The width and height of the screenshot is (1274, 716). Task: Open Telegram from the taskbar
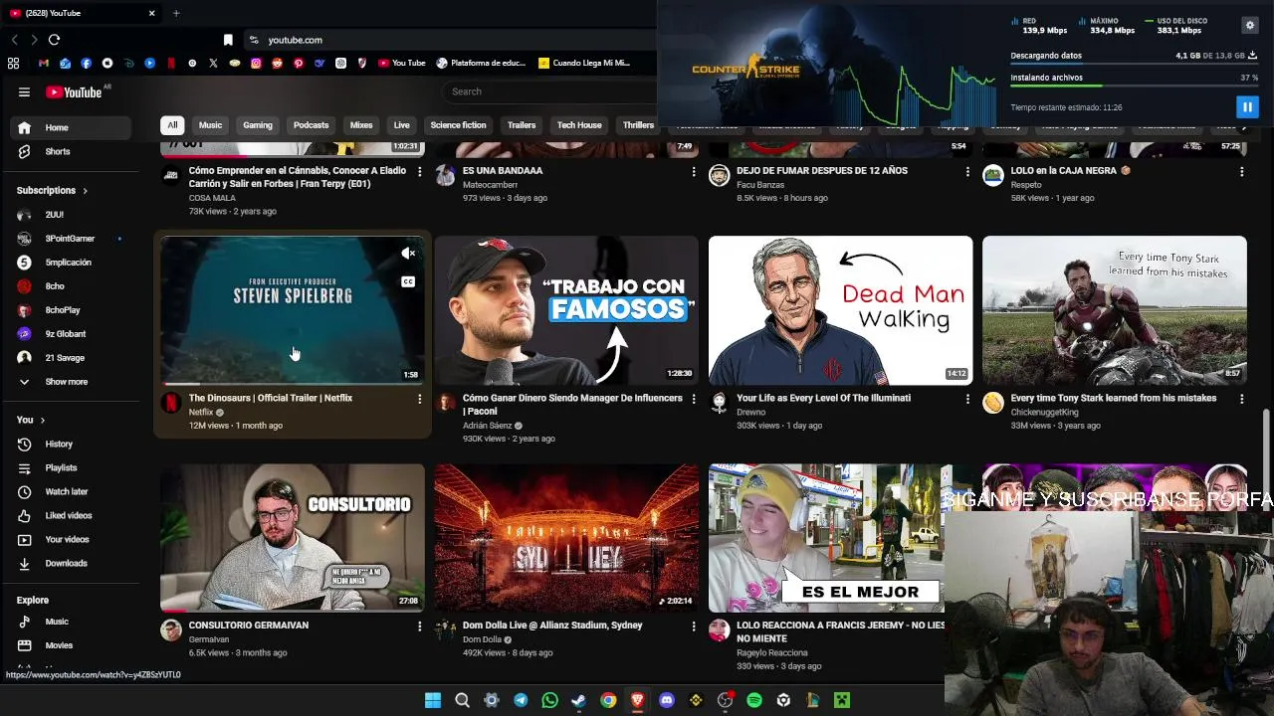pos(521,700)
